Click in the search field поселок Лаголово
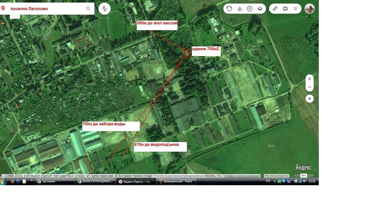 pos(47,9)
